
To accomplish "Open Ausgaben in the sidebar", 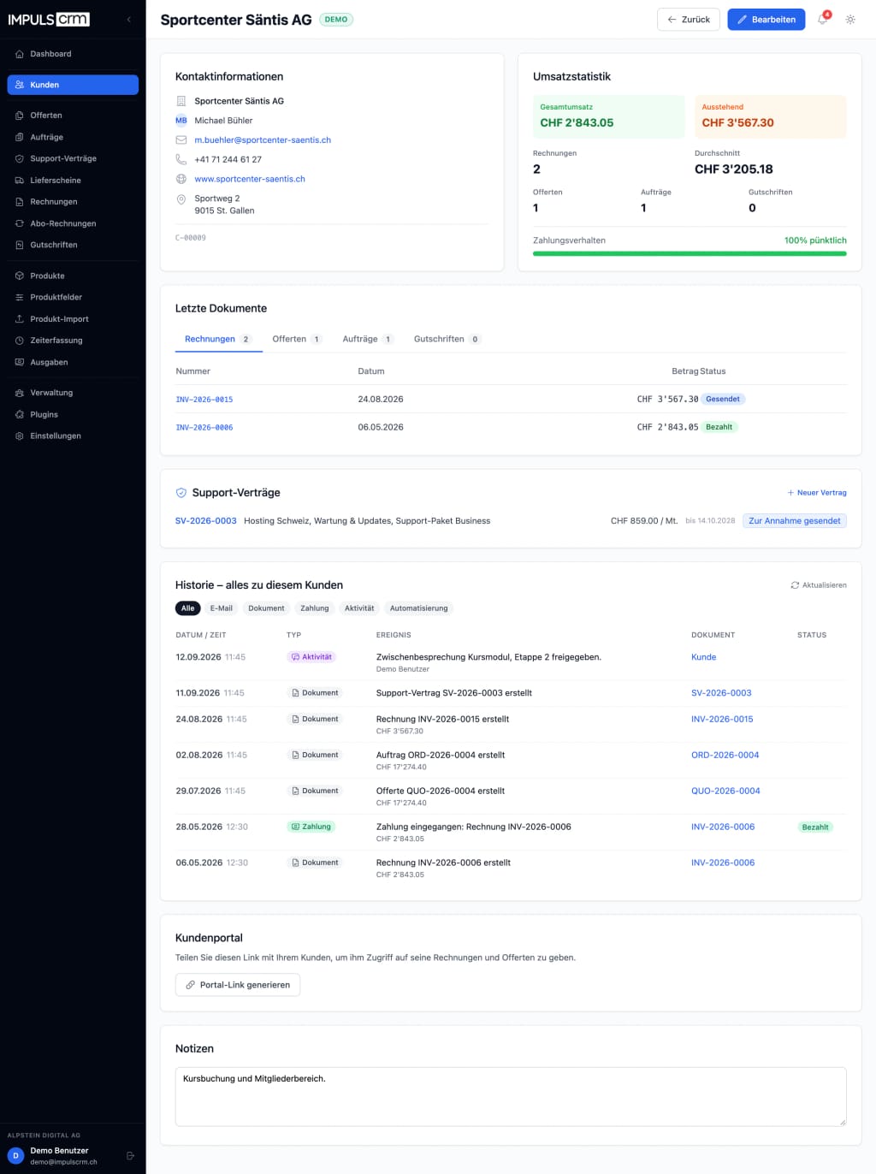I will [x=73, y=362].
